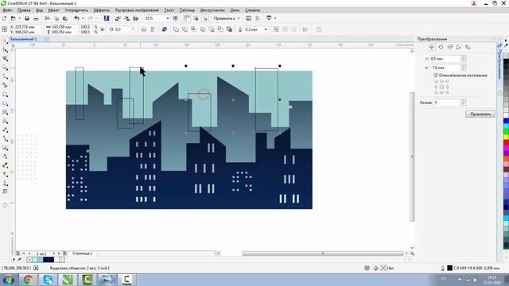Screen dimensions: 509x286
Task: Open the Arrange (Упорядочить) menu
Action: (x=76, y=10)
